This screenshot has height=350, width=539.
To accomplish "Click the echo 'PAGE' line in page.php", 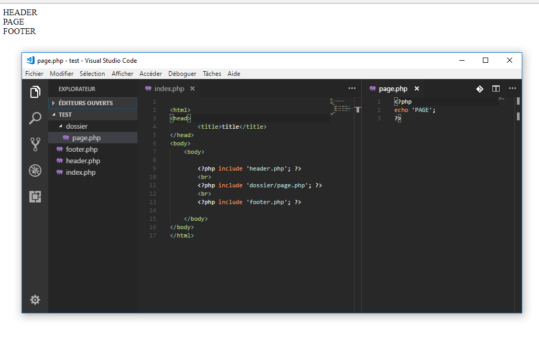I will coord(415,110).
